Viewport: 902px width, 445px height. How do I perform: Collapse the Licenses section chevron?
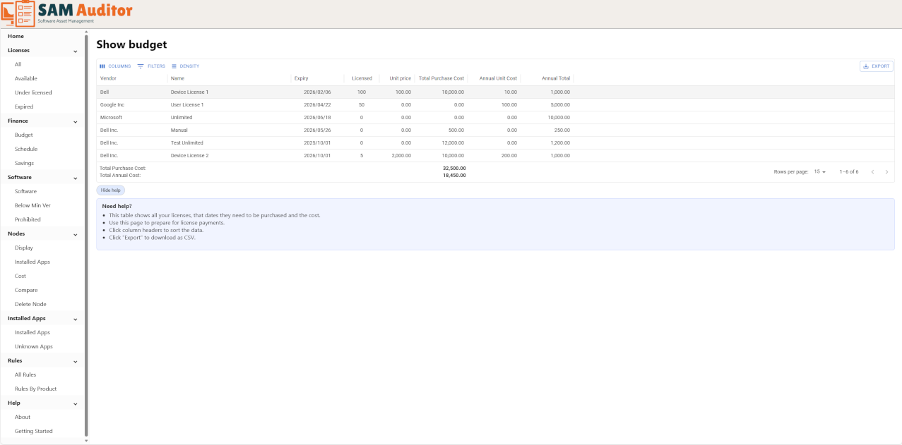coord(76,50)
